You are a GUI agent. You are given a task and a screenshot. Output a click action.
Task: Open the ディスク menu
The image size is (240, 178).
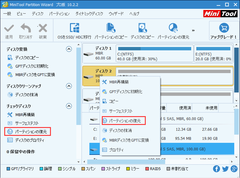(38, 14)
